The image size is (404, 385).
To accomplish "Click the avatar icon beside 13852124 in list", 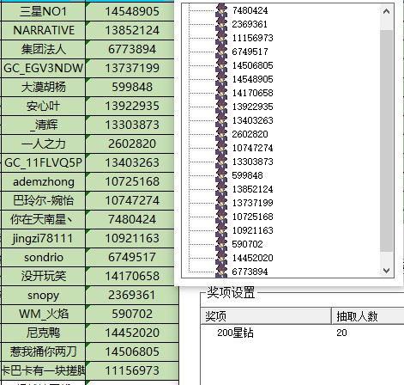I will tap(221, 189).
